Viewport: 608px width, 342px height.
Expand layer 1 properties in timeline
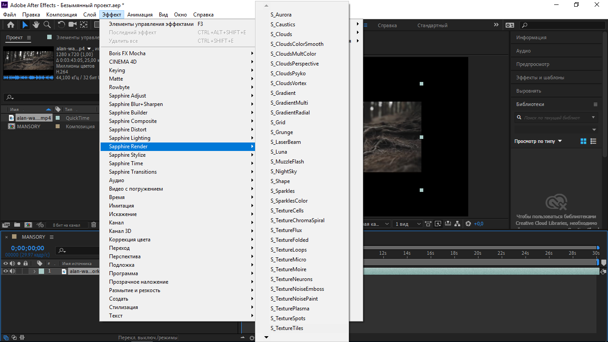(x=34, y=271)
